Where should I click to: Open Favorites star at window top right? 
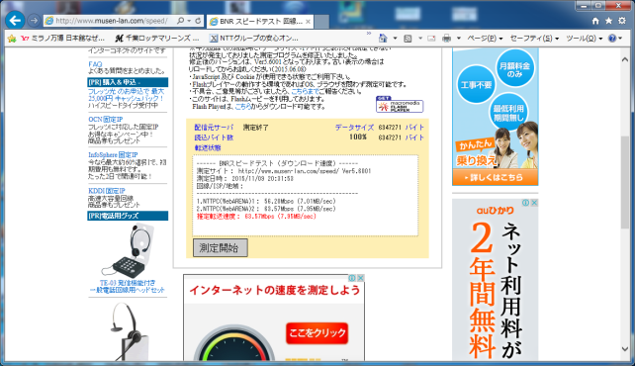[608, 21]
